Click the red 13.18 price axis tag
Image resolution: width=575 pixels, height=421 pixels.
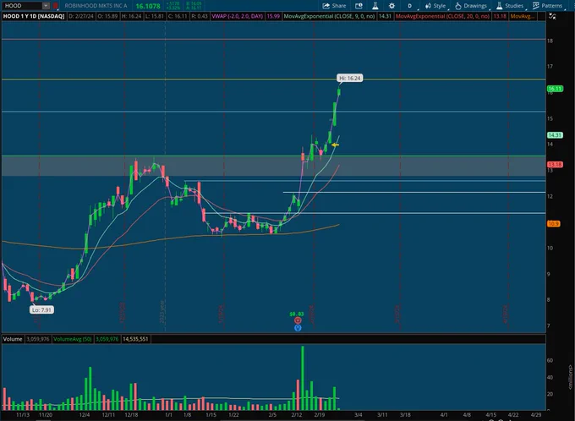click(555, 165)
